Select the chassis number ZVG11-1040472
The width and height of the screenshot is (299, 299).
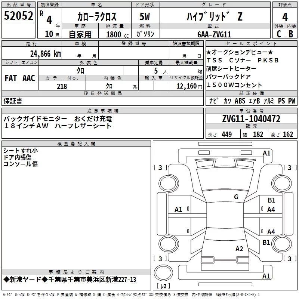(x=251, y=119)
